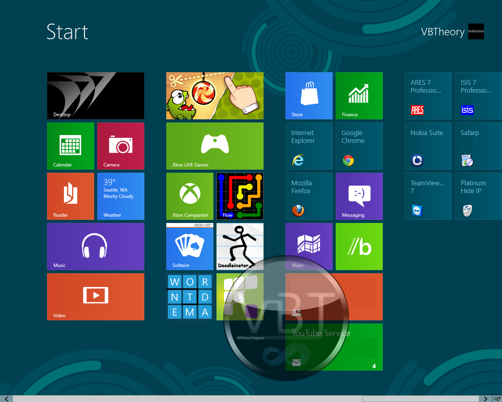This screenshot has width=502, height=402.
Task: Click the VBTheory account picture
Action: coord(476,31)
